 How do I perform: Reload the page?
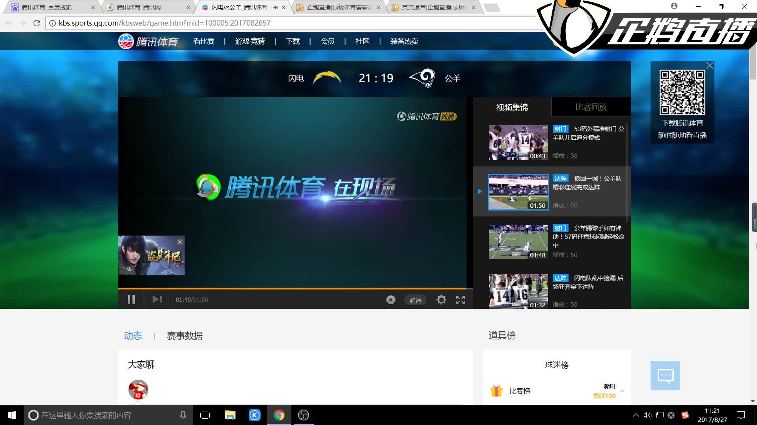pos(37,23)
